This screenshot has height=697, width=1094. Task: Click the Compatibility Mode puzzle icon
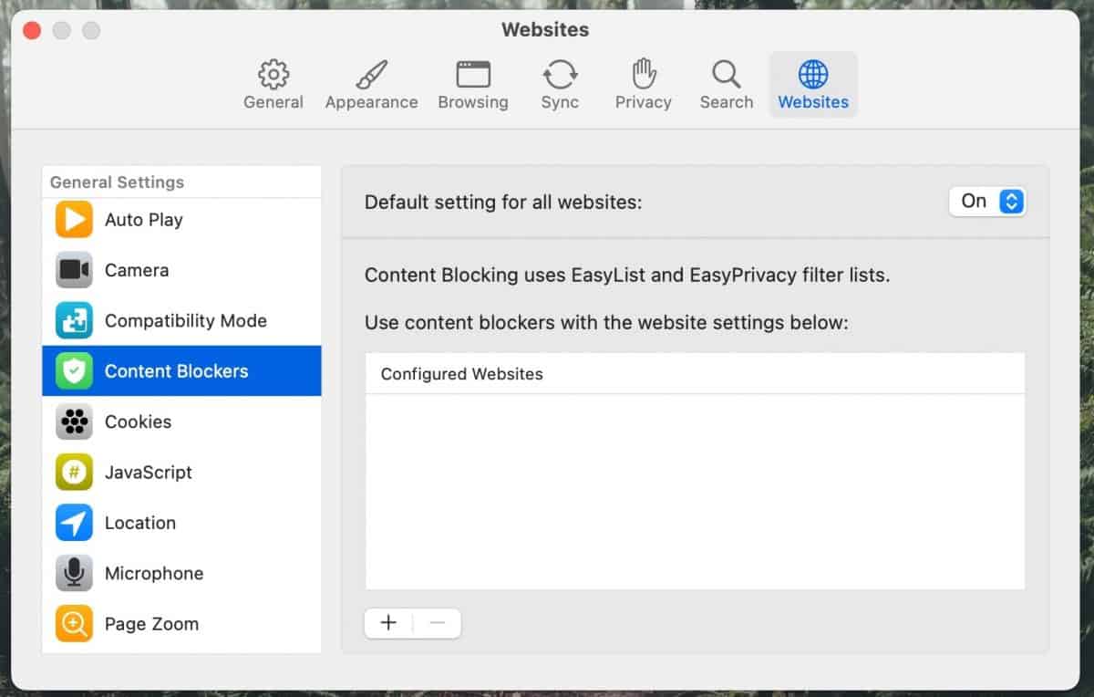[73, 320]
